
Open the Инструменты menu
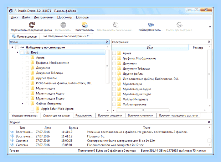tap(43, 17)
